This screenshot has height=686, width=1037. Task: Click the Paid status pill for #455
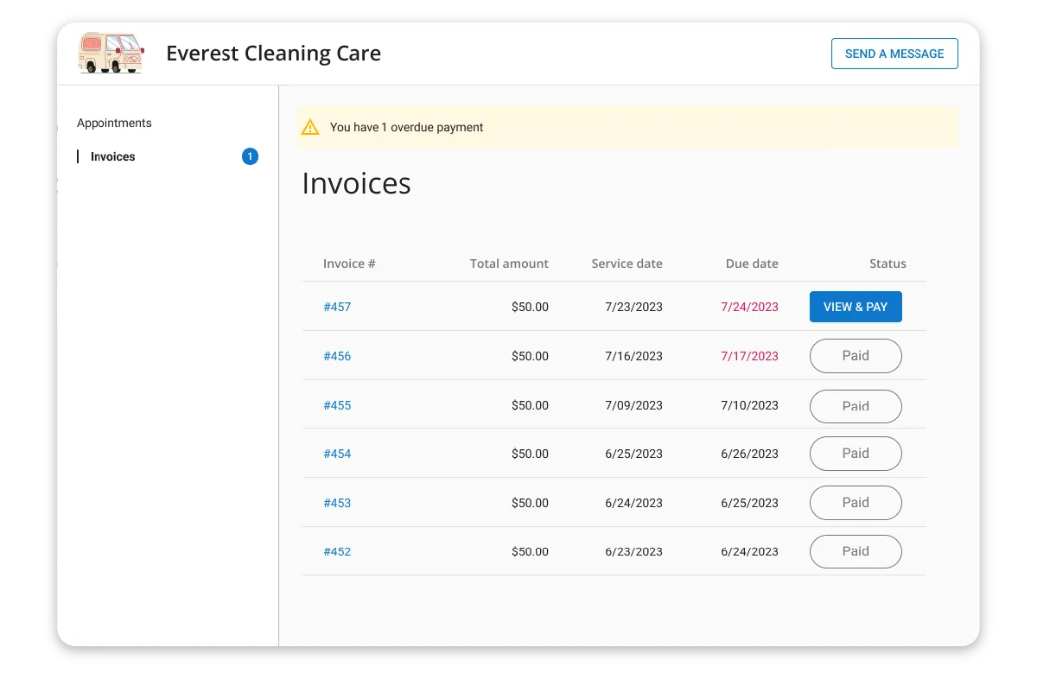coord(856,406)
